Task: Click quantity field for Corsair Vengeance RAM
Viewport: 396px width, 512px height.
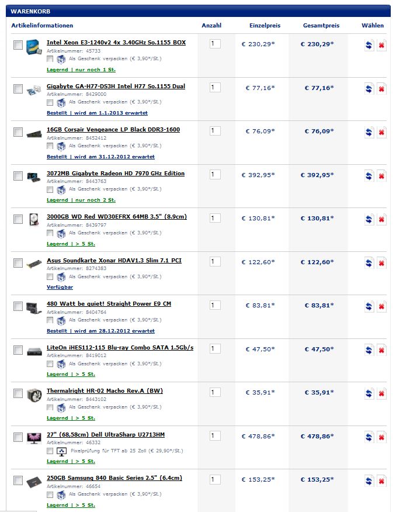Action: (x=215, y=131)
